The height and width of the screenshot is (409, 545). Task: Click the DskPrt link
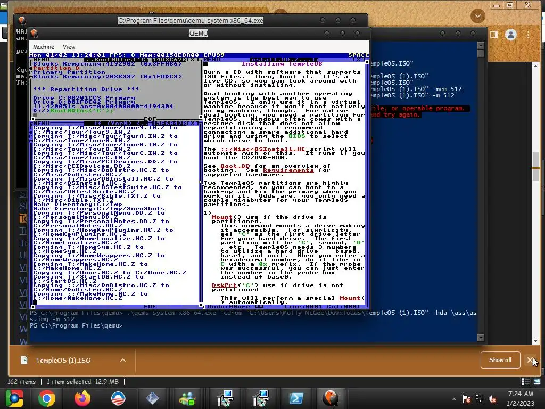pos(224,285)
